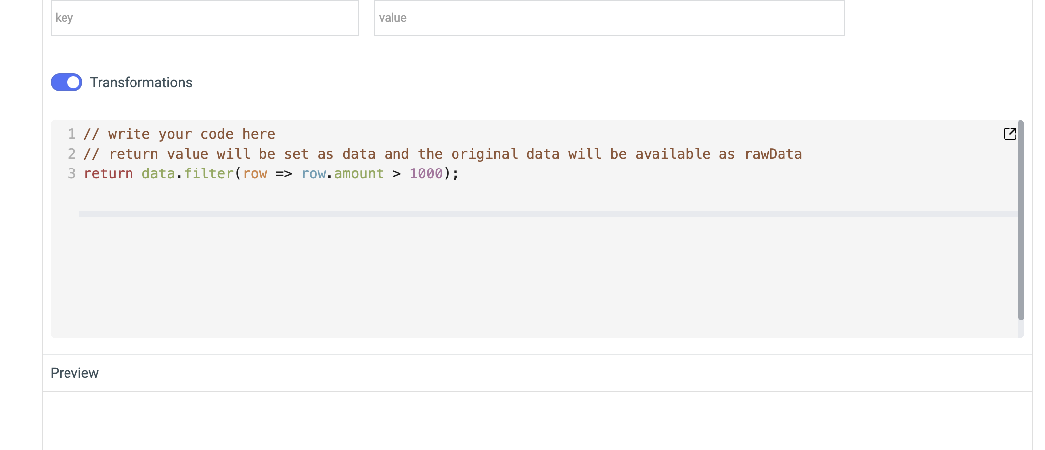The width and height of the screenshot is (1045, 450).
Task: Click 'row.amount' in line 3
Action: tap(342, 174)
